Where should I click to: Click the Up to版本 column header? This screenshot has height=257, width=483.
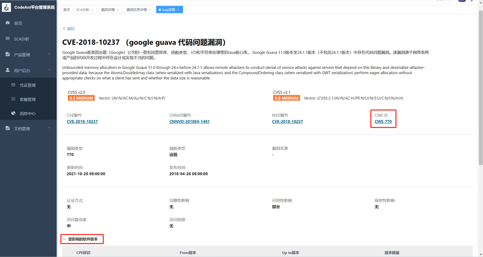tap(291, 252)
